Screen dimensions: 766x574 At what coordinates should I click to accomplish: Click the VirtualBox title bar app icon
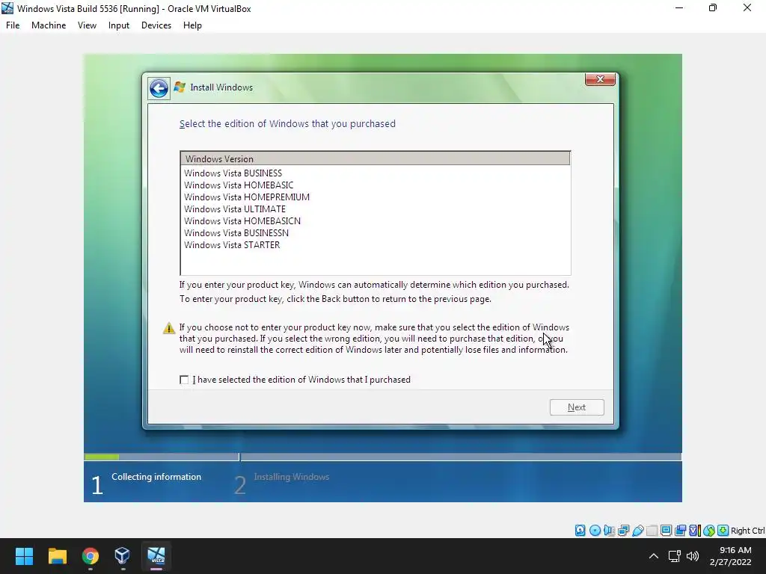click(7, 8)
